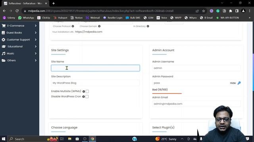Open a new browser tab
Viewport: 254px width, 142px height.
coord(54,4)
